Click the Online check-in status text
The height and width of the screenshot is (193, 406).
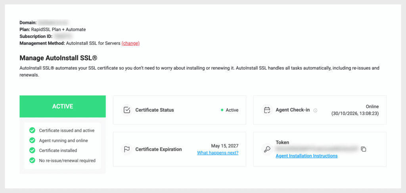(x=372, y=106)
